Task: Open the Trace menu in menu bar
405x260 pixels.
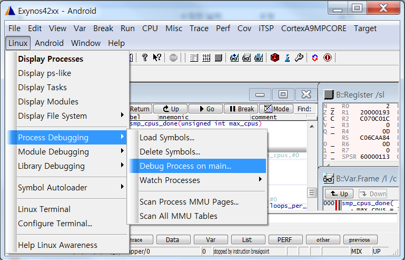Action: click(199, 28)
